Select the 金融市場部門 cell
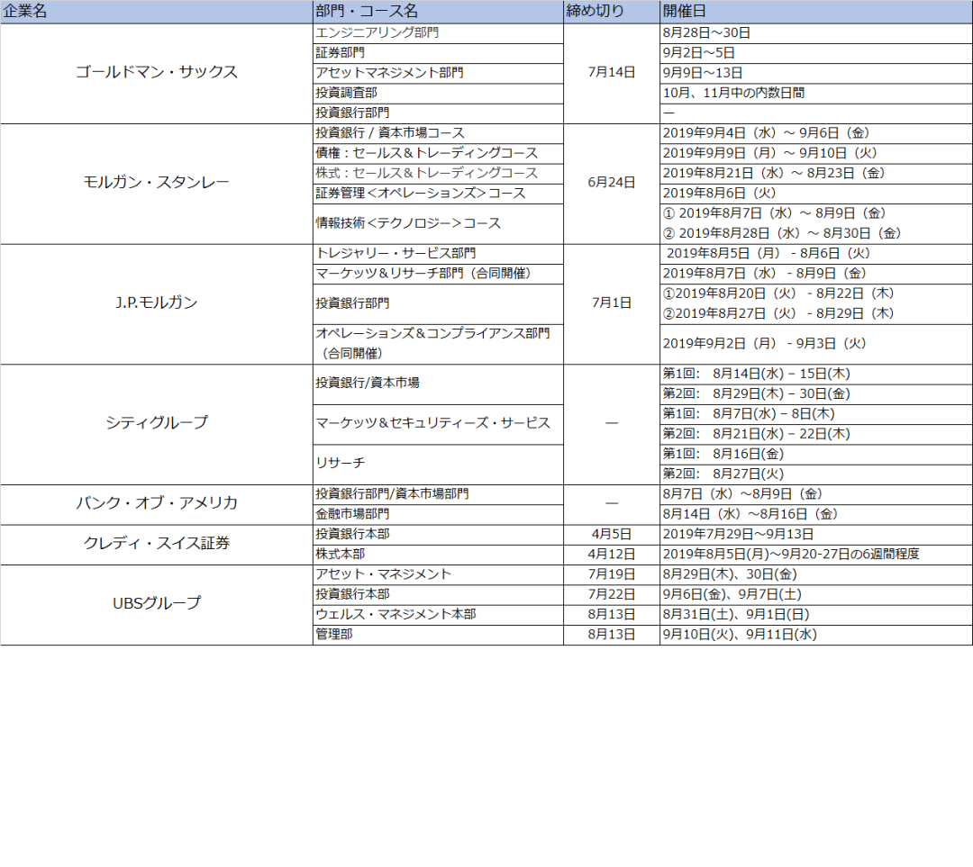The width and height of the screenshot is (973, 867). tap(438, 514)
